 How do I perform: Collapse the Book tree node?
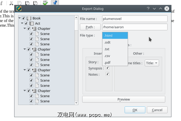[19, 18]
